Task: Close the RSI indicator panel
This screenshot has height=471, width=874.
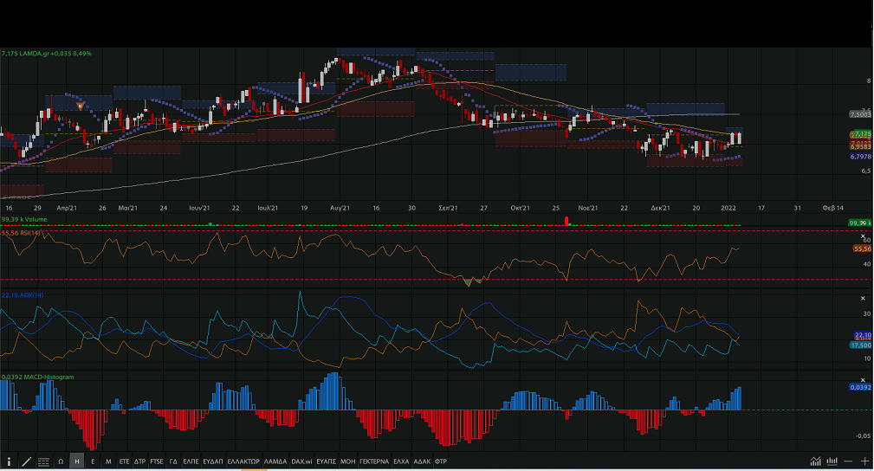Action: click(x=863, y=235)
